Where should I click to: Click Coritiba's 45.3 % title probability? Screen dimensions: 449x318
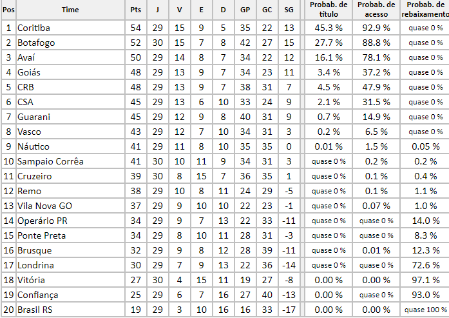point(329,28)
